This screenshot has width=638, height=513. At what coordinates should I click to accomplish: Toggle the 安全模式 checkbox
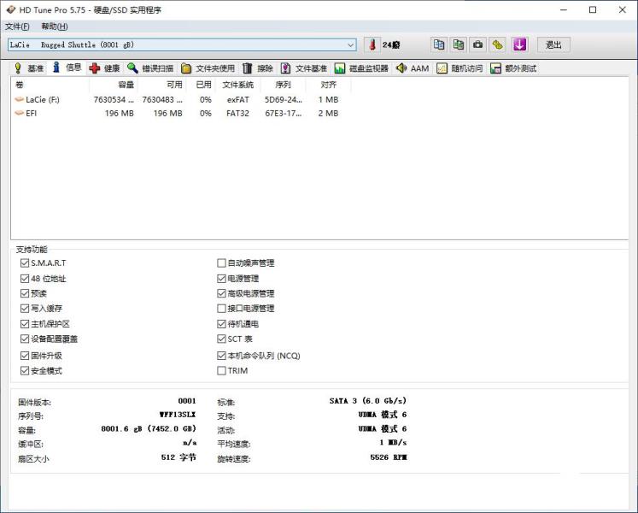25,371
